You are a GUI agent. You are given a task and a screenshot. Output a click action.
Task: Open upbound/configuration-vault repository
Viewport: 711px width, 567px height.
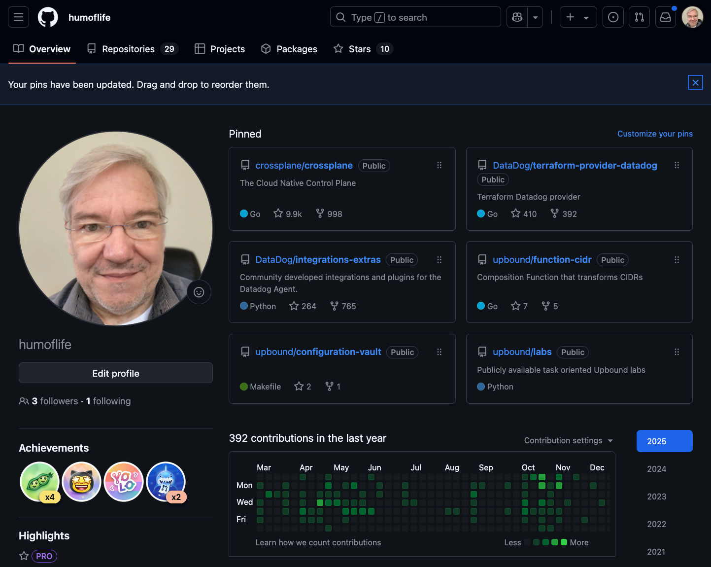pos(318,352)
